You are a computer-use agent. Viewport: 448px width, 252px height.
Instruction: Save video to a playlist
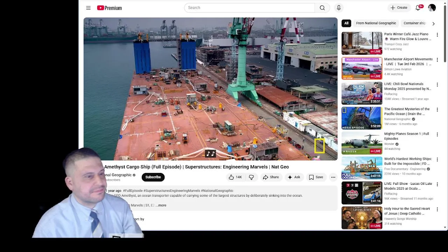click(x=316, y=177)
